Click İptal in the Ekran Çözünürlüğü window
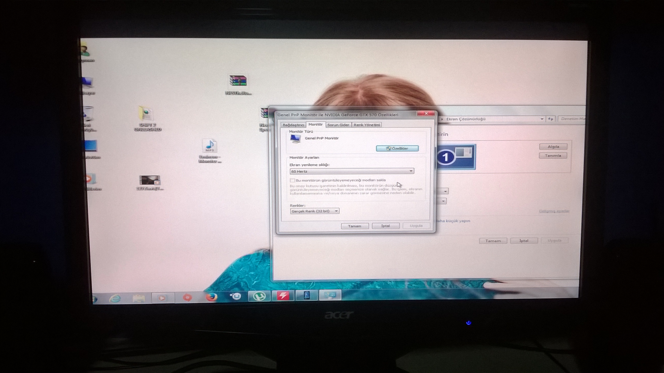The height and width of the screenshot is (373, 664). [x=524, y=241]
